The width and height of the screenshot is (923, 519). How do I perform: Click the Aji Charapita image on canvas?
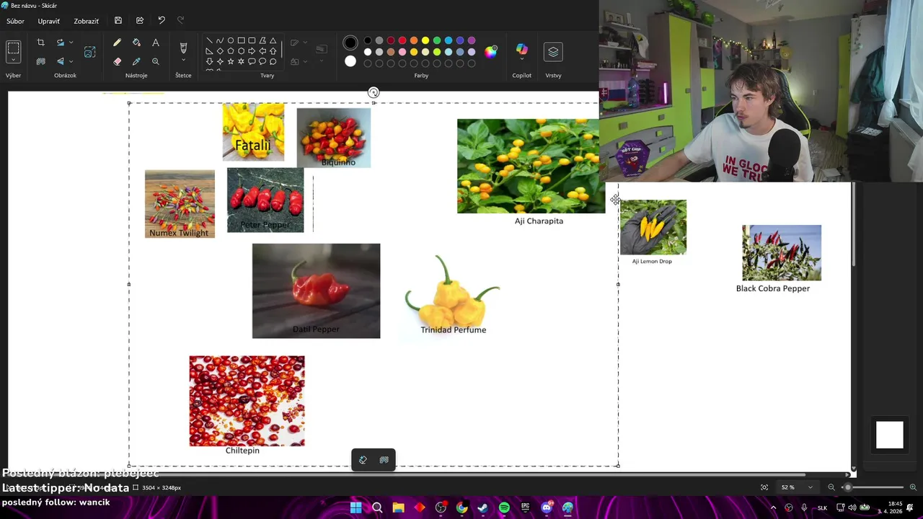coord(531,166)
